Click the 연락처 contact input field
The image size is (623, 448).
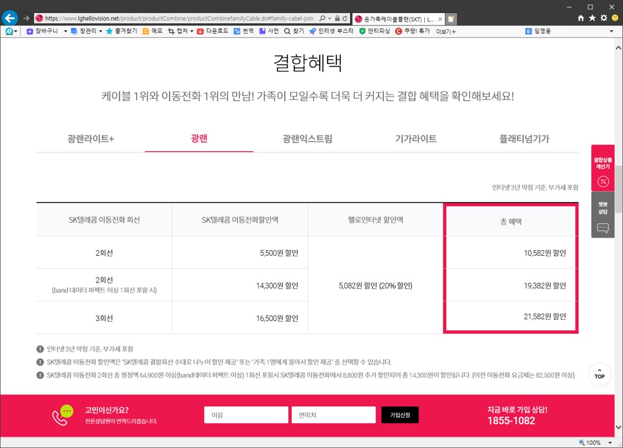333,415
